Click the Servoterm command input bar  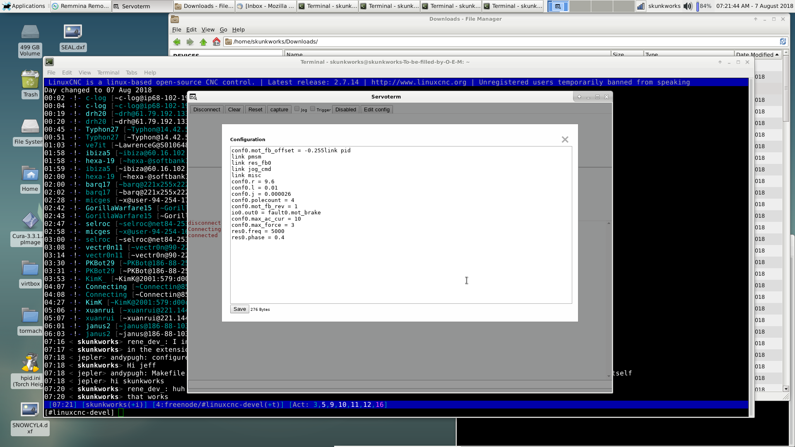click(400, 385)
